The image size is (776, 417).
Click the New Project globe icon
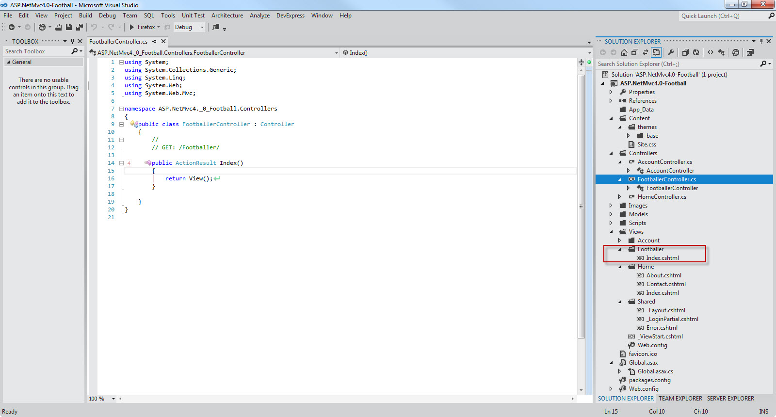[42, 27]
